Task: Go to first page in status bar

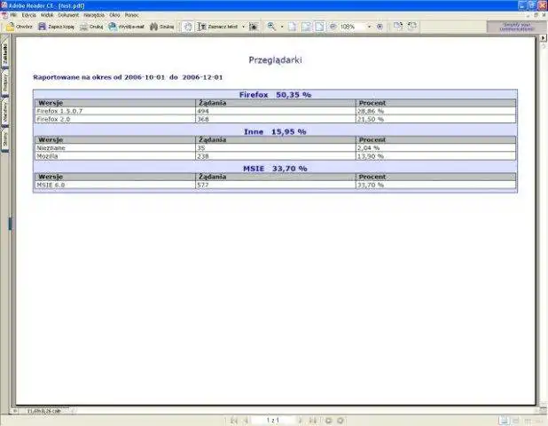Action: click(234, 421)
